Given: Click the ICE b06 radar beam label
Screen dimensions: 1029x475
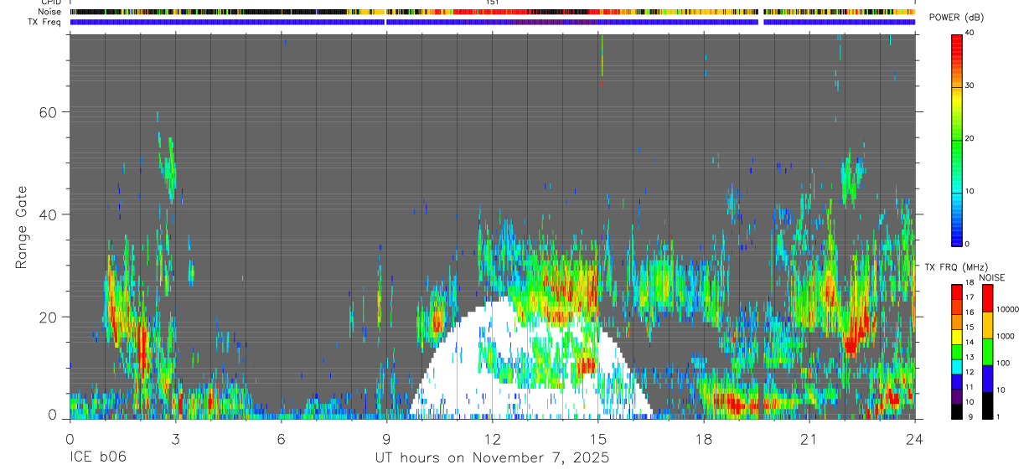Looking at the screenshot, I should click(100, 458).
